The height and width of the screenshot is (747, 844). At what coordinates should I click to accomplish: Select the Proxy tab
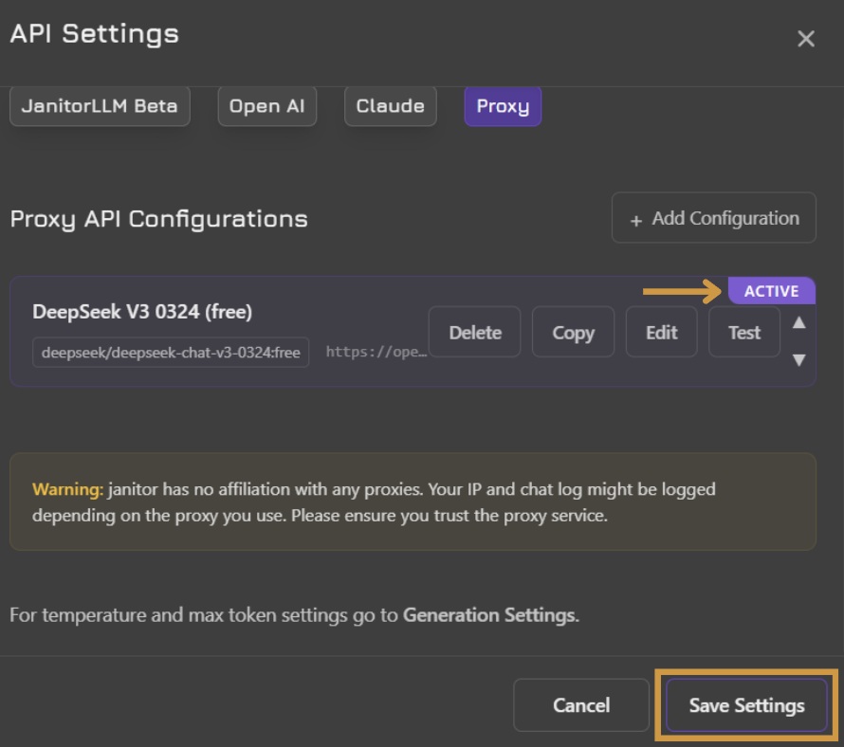pyautogui.click(x=503, y=106)
